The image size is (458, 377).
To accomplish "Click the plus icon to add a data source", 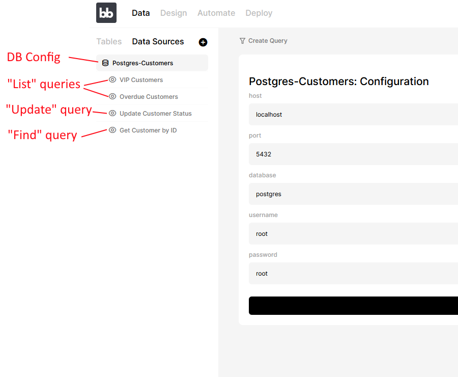I will coord(203,42).
